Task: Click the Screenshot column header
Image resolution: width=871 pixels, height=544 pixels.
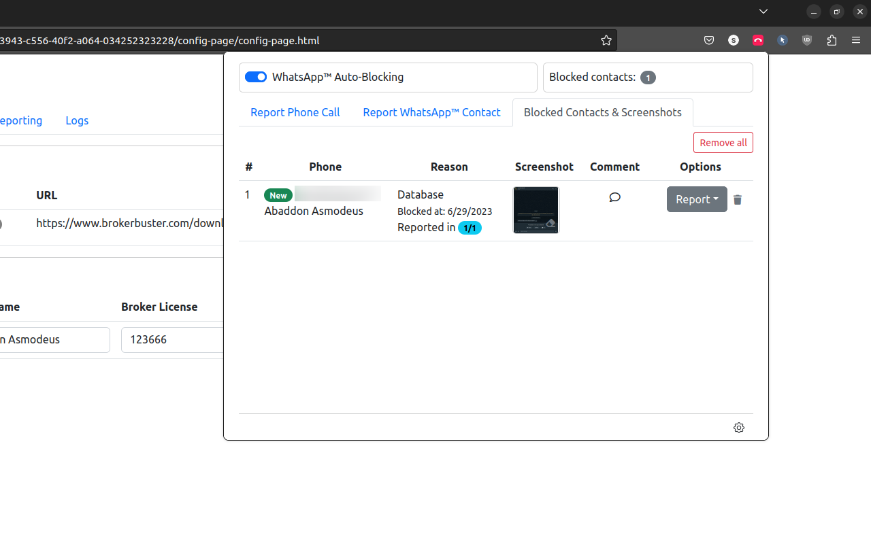Action: coord(544,167)
